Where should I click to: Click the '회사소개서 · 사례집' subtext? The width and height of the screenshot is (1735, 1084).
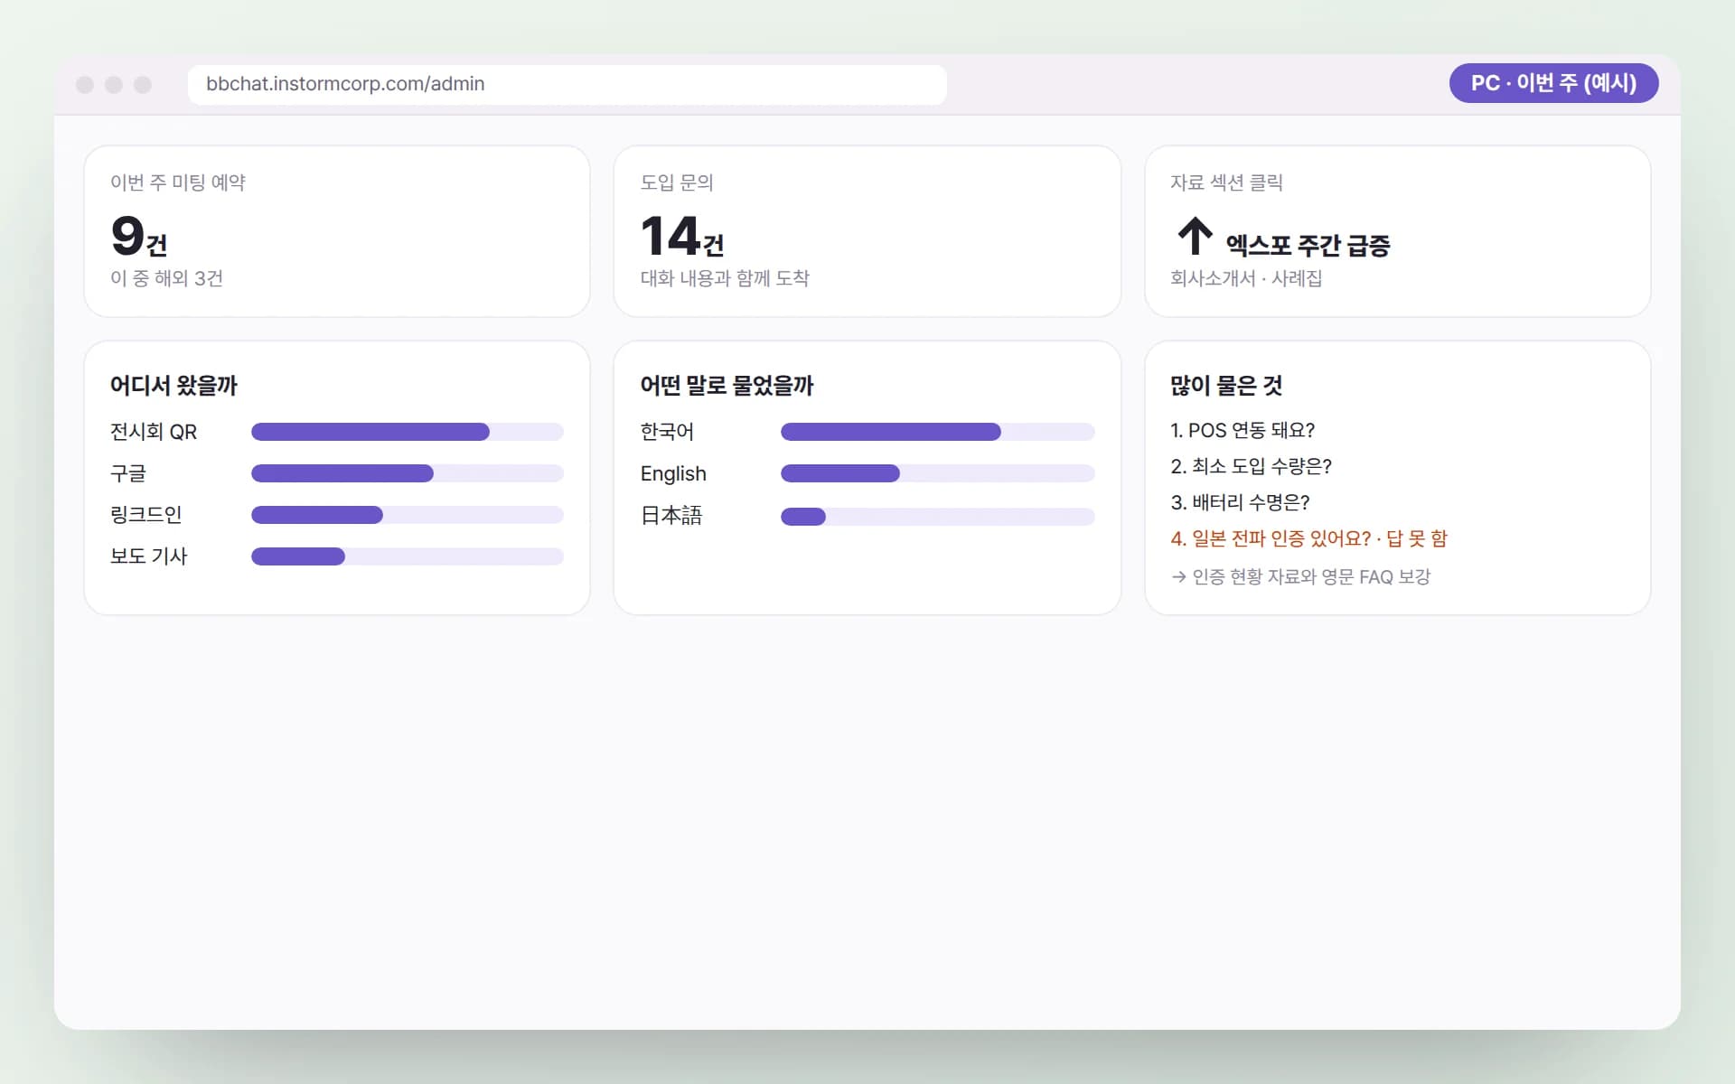(1246, 278)
